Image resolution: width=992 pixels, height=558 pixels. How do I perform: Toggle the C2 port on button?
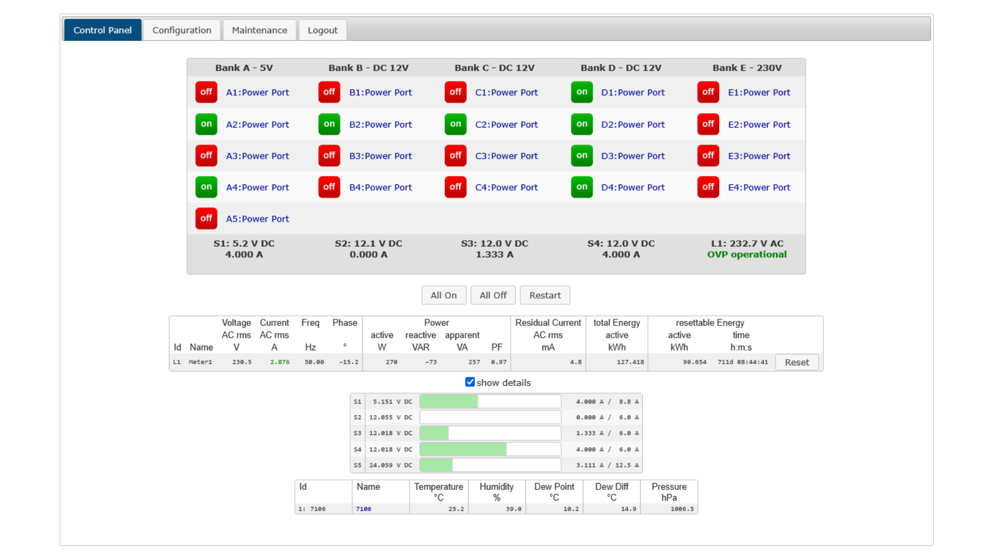pyautogui.click(x=455, y=124)
